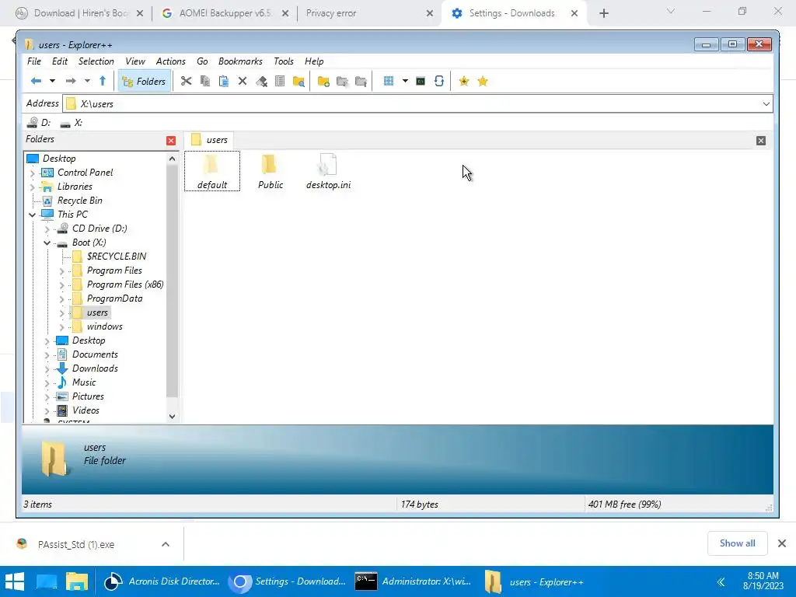The image size is (796, 597).
Task: Switch to Acronis Disk Director taskbar item
Action: click(x=162, y=581)
